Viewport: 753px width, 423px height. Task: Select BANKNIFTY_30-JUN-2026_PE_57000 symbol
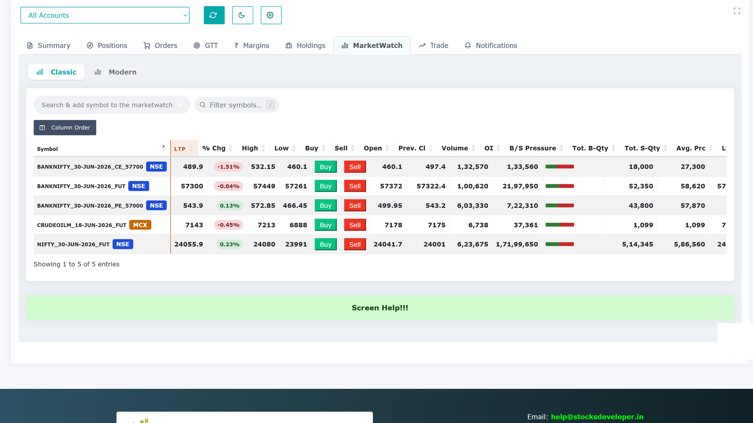pos(90,205)
